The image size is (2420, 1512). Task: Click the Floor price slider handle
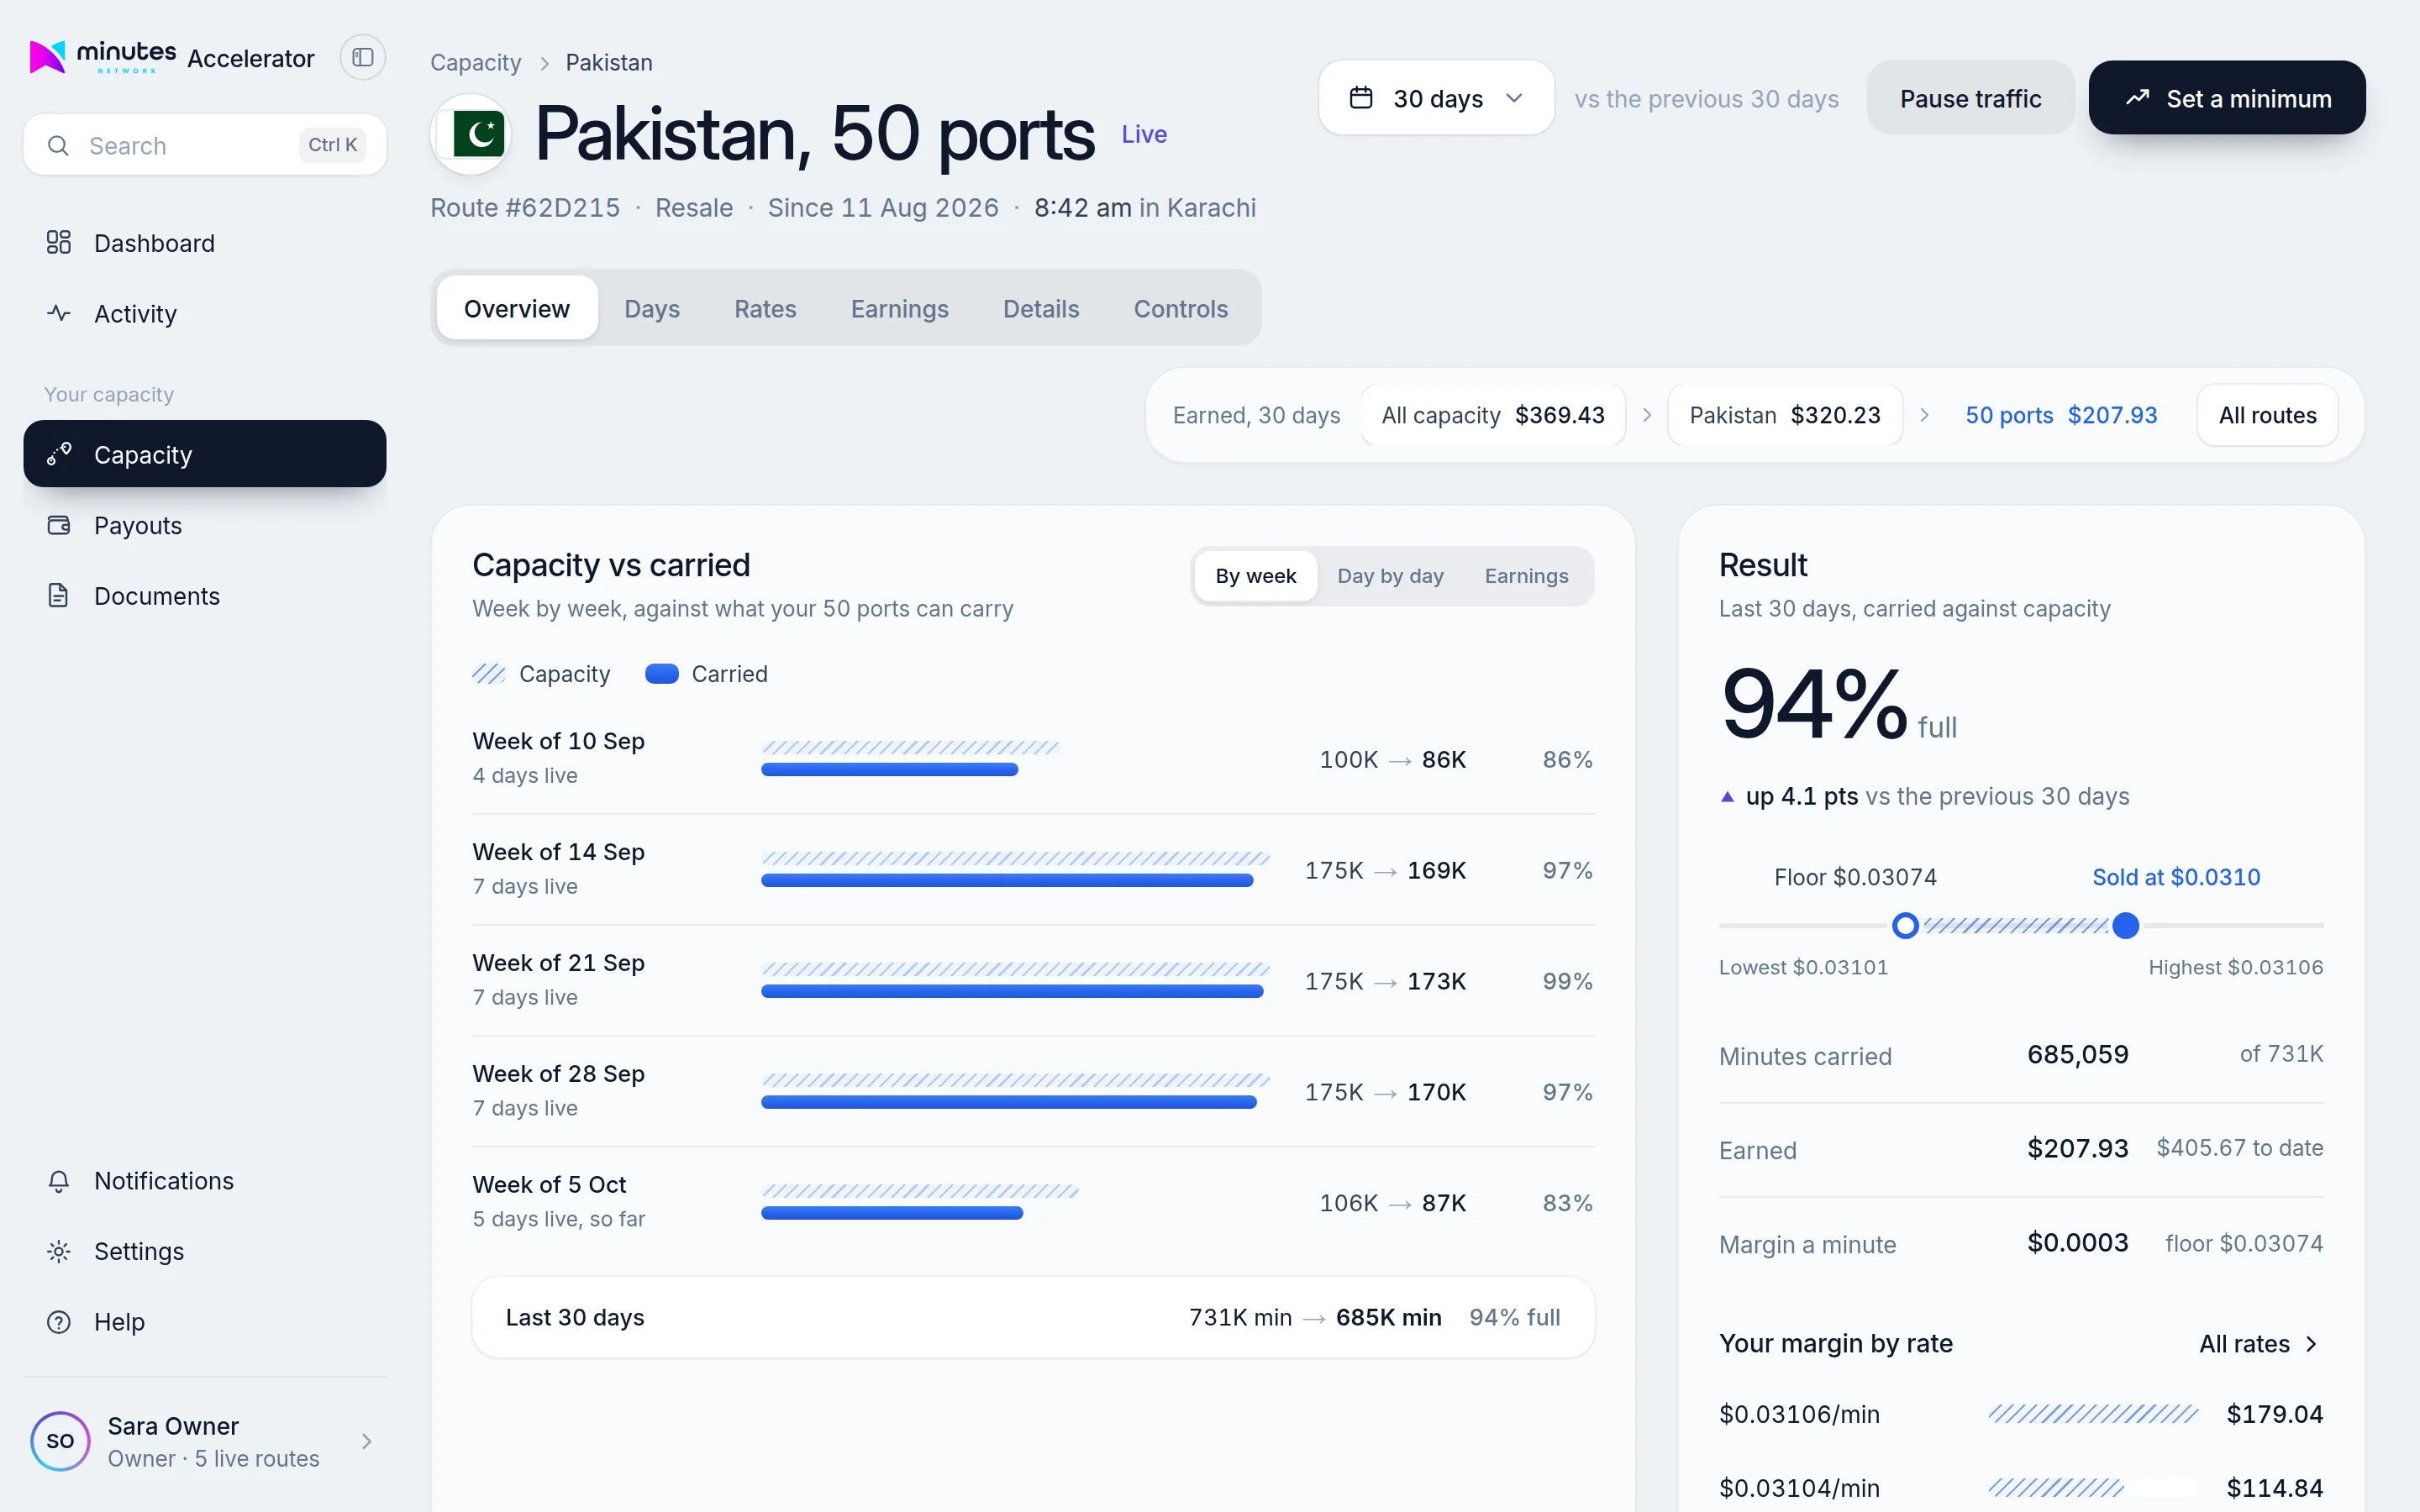pyautogui.click(x=1905, y=925)
